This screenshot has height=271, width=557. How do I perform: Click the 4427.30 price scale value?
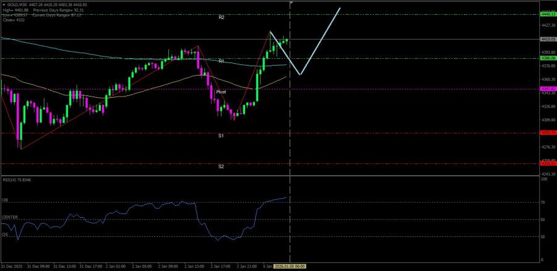(548, 25)
